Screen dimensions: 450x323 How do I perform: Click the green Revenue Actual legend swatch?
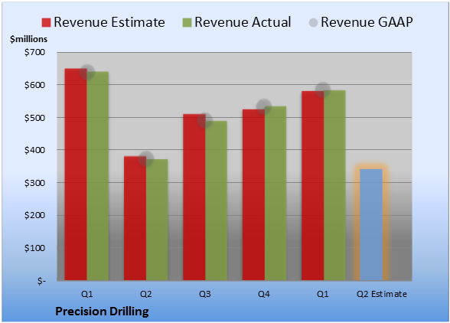point(187,22)
